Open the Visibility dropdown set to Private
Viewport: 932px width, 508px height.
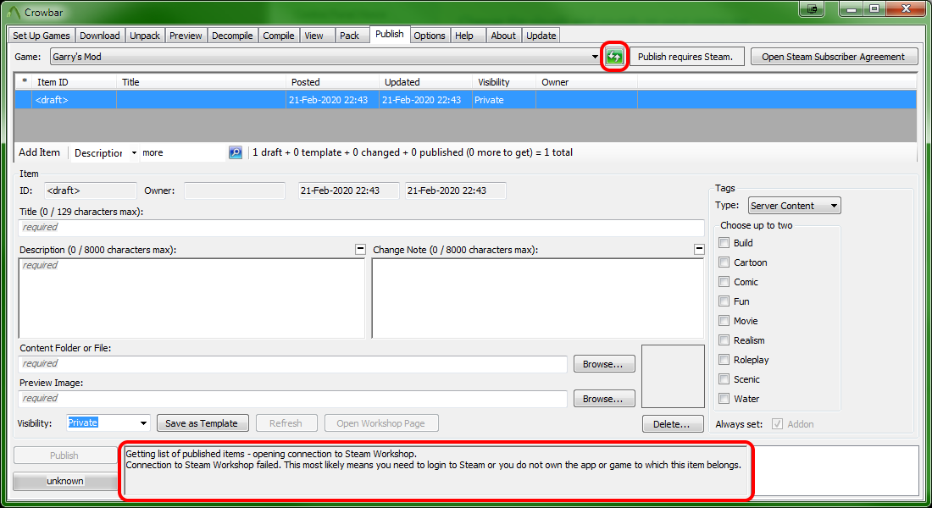(108, 423)
